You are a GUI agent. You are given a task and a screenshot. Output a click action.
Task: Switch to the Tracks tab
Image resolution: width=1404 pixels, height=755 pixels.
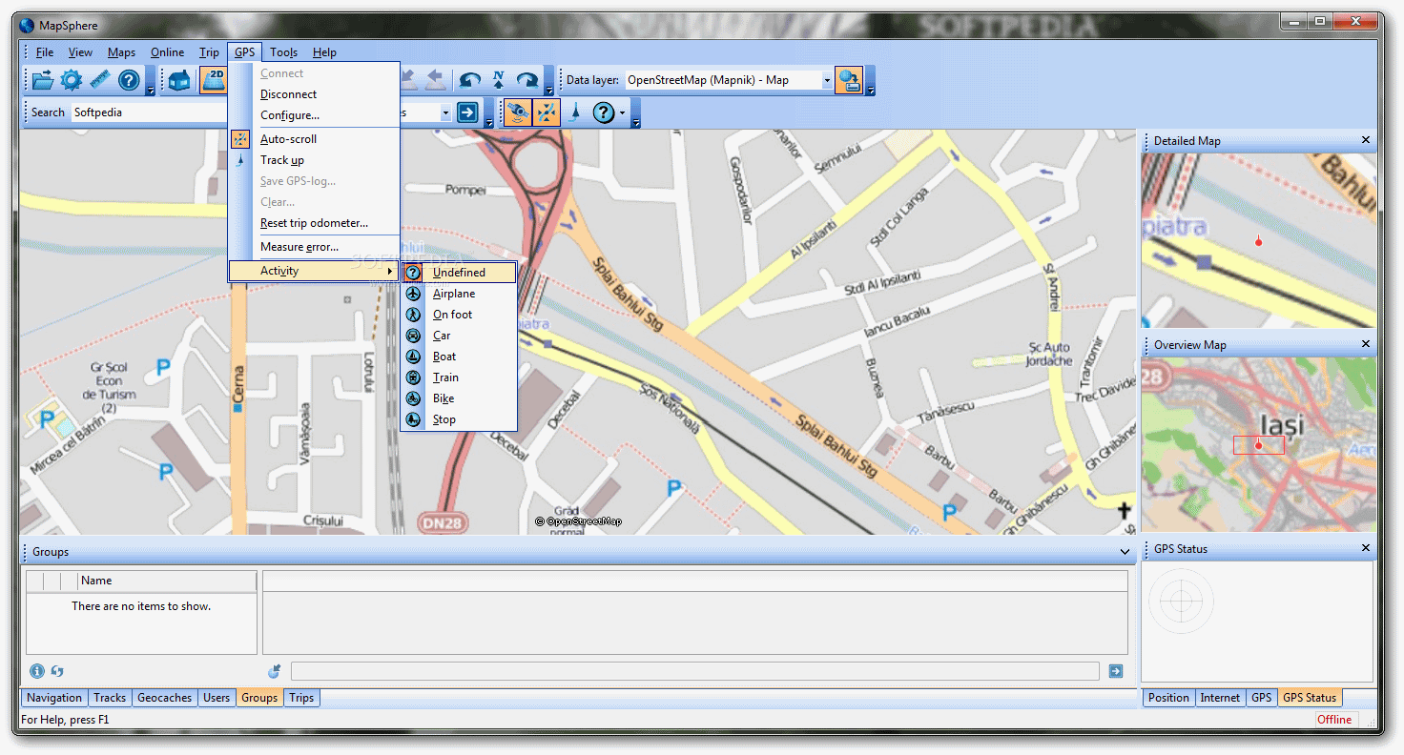click(x=110, y=698)
